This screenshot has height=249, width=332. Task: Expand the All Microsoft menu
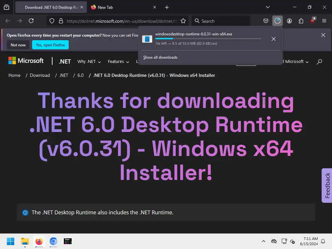pos(296,62)
